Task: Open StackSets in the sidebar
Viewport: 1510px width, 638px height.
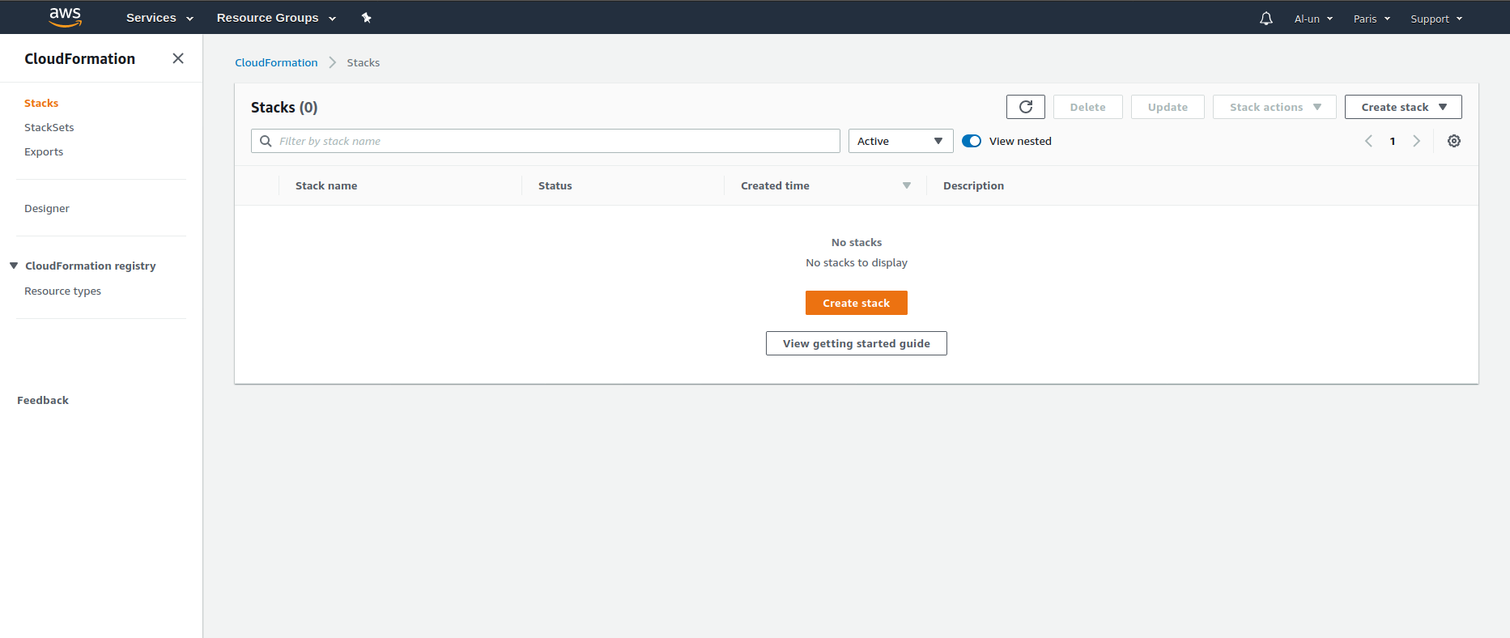Action: (49, 127)
